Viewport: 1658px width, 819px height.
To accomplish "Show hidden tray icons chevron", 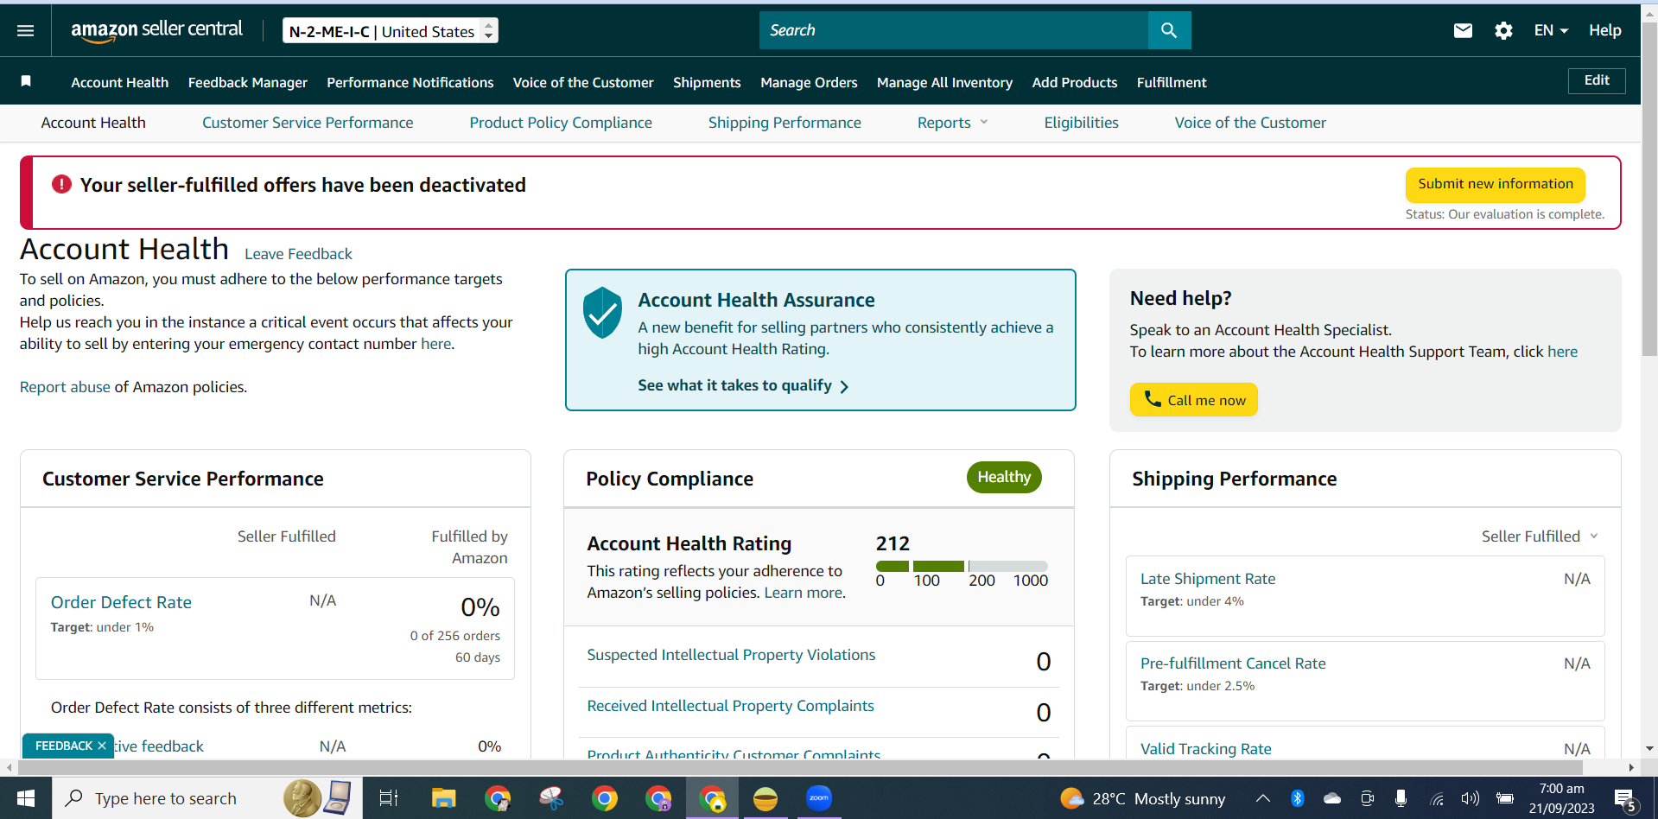I will click(1262, 798).
